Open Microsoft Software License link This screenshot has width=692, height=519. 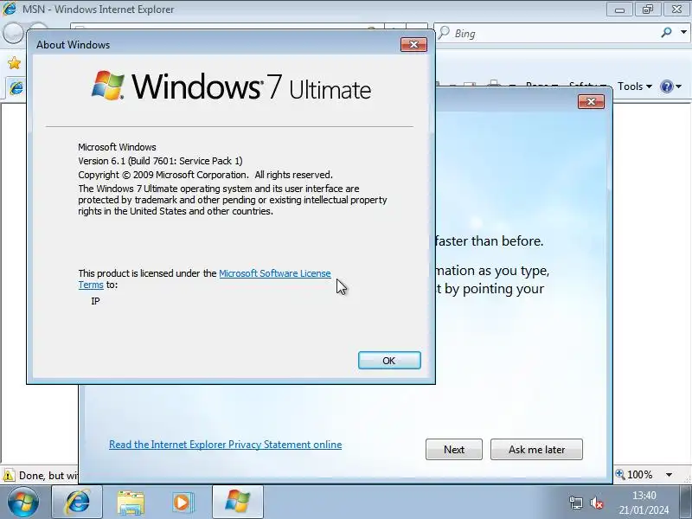[274, 273]
